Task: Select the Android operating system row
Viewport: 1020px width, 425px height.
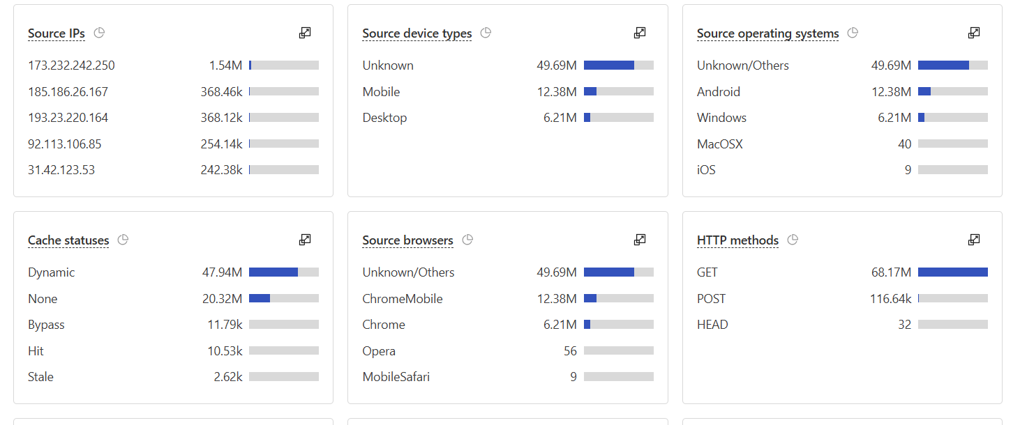Action: click(719, 92)
